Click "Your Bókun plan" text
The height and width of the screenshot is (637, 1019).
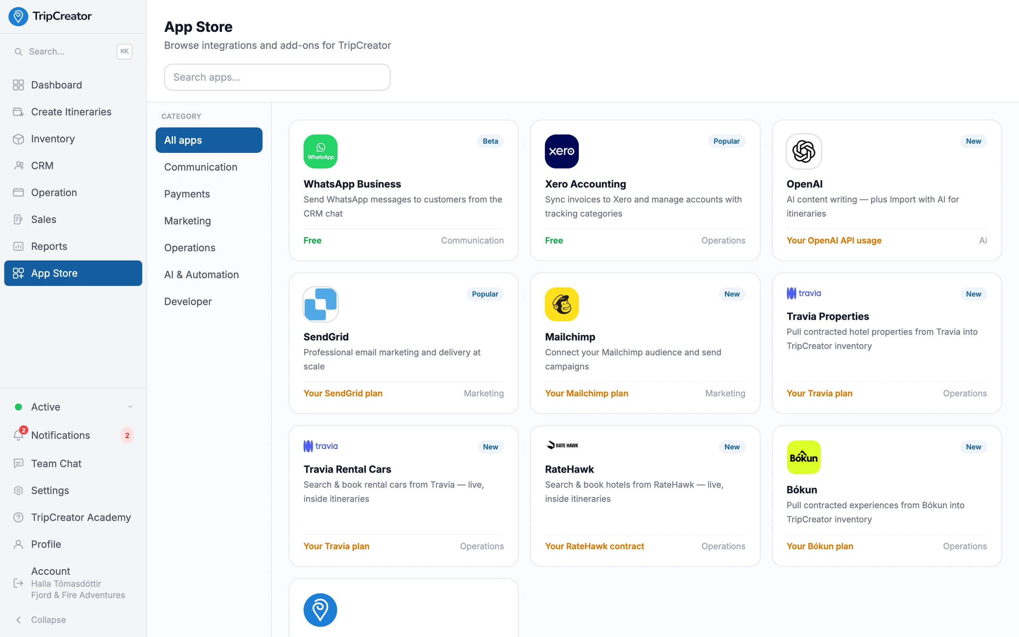coord(820,546)
